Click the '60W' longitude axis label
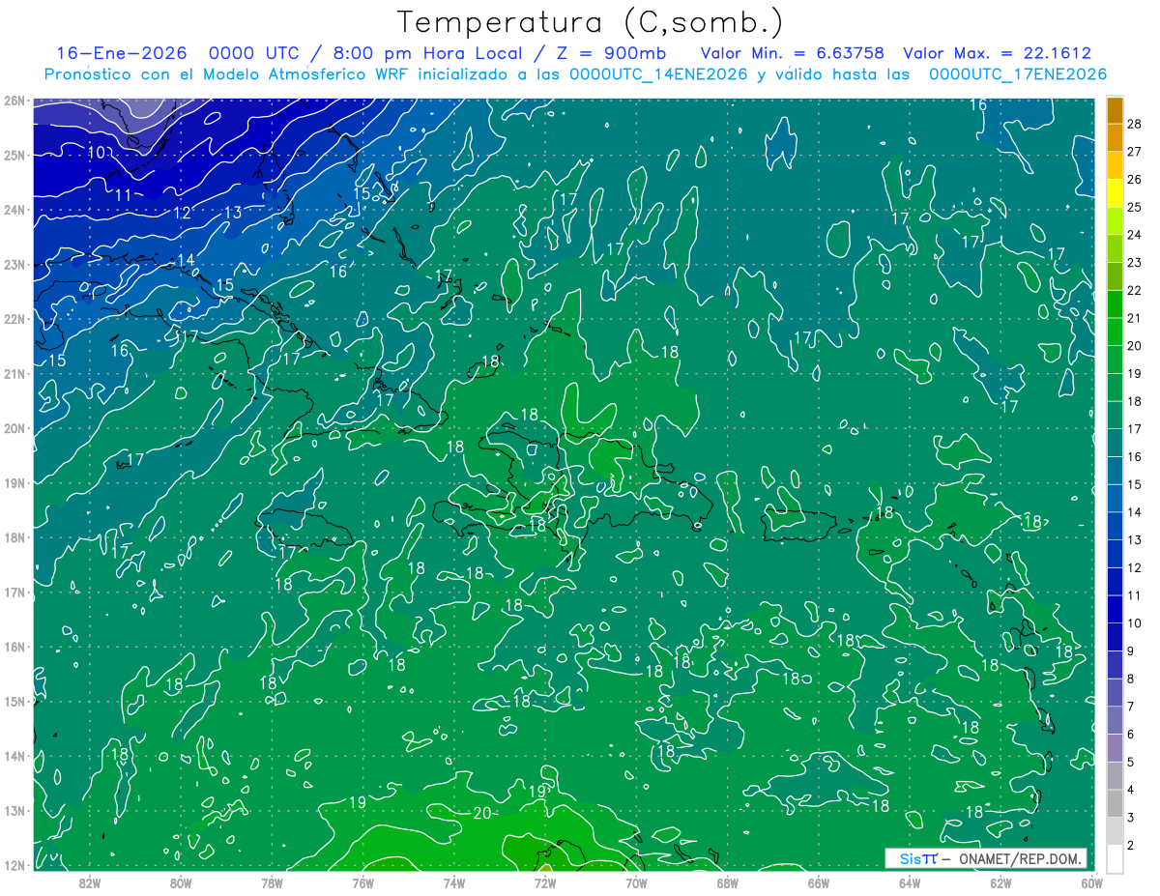 (x=1090, y=882)
